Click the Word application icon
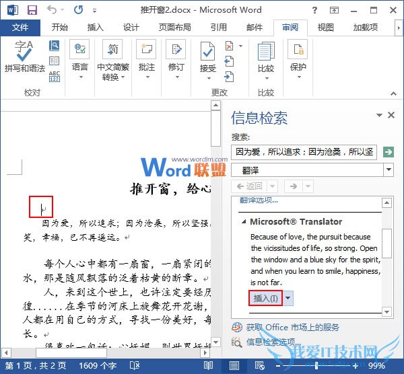The image size is (404, 374). 13,10
